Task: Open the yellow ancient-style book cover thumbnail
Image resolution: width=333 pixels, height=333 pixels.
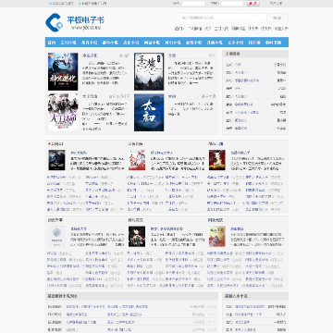Action: click(x=217, y=237)
